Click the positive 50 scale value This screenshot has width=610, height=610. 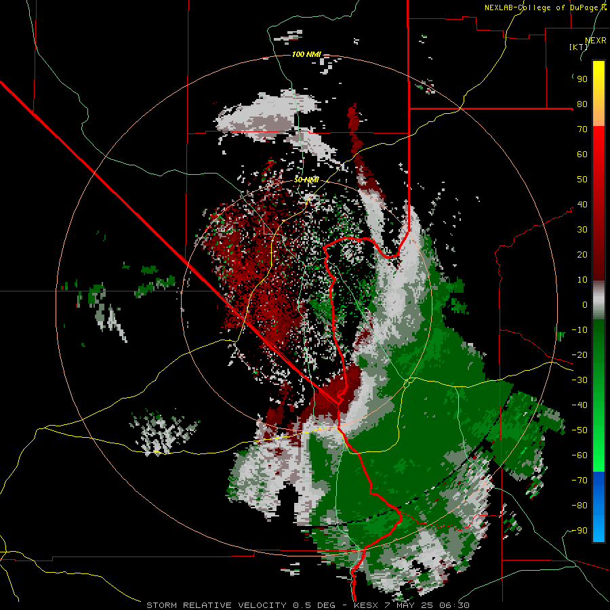582,180
